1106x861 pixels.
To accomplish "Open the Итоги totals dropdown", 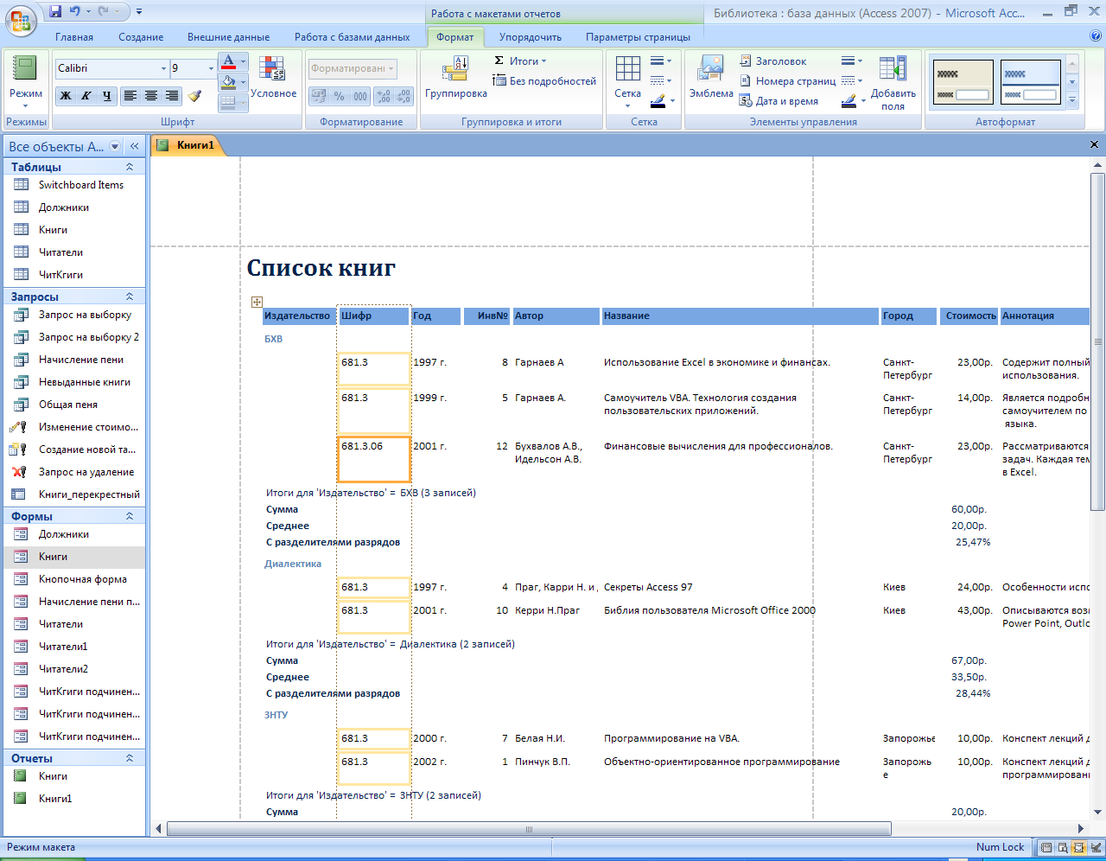I will click(x=520, y=61).
